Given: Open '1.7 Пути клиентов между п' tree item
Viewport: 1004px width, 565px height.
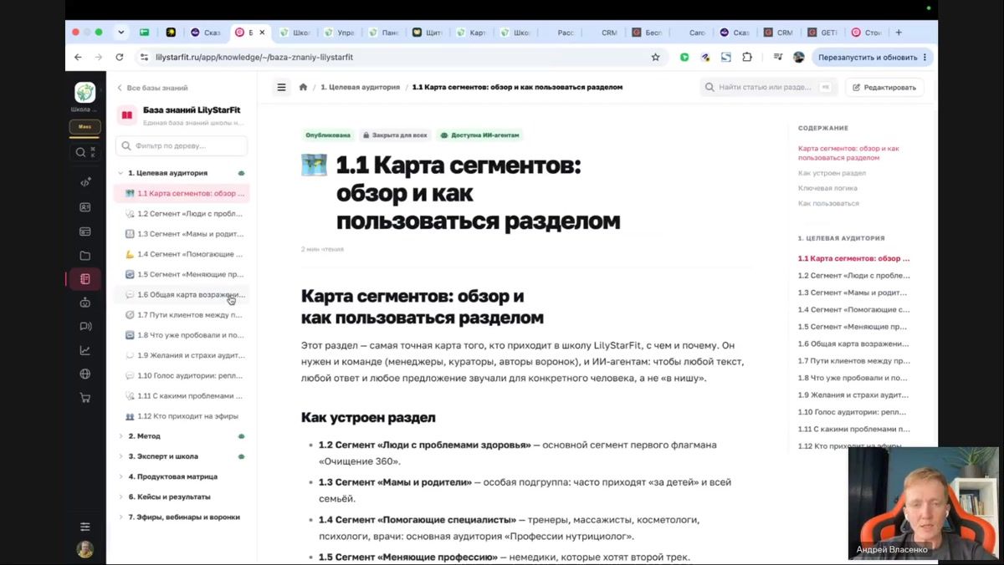Looking at the screenshot, I should click(182, 315).
